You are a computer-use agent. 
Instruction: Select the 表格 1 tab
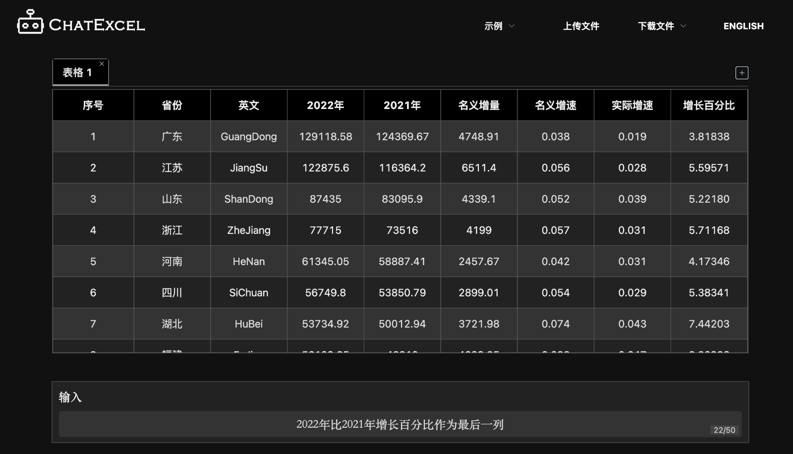point(77,72)
